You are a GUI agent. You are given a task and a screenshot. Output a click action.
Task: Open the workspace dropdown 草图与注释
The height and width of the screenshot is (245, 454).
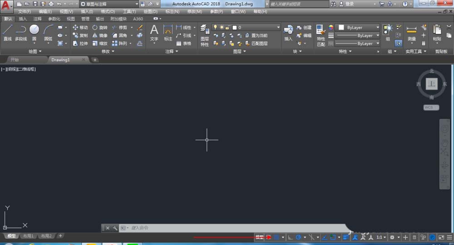109,4
